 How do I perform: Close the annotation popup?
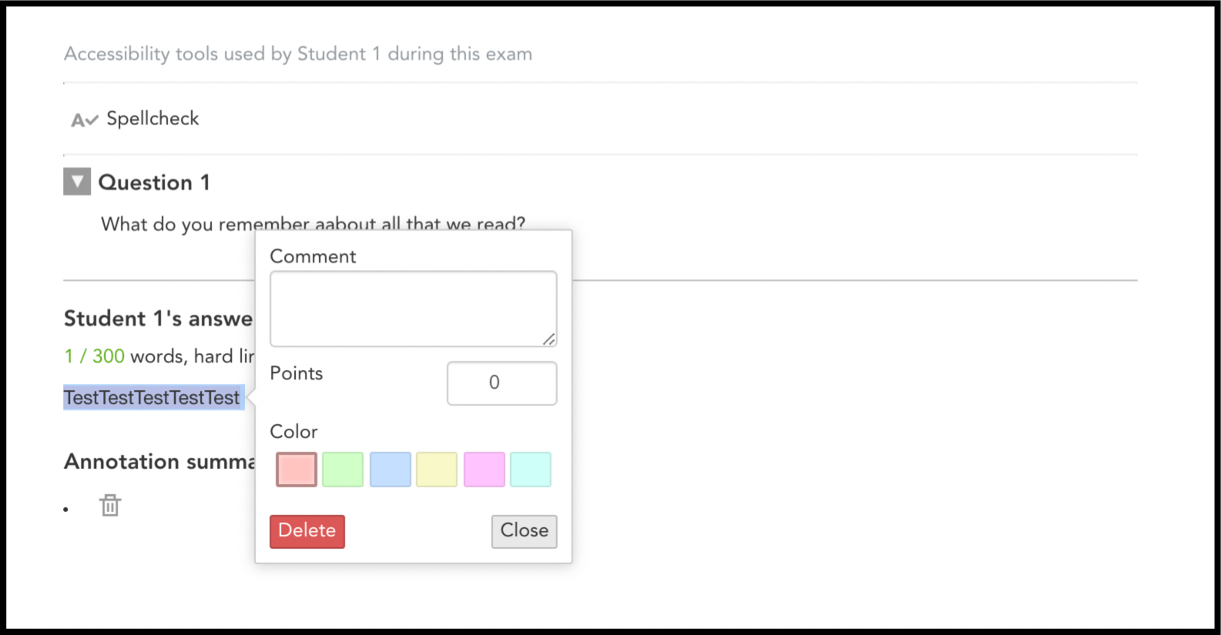(525, 531)
